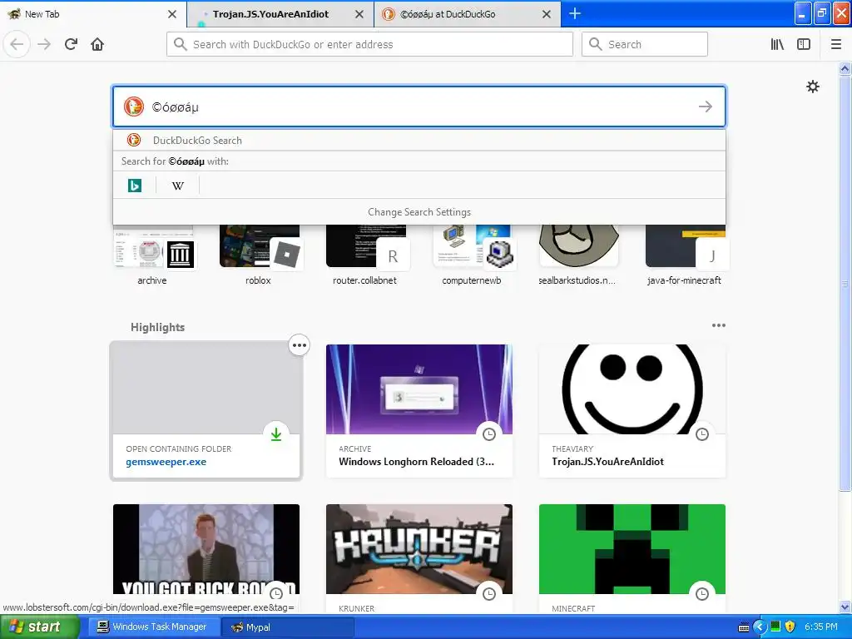
Task: Click magnifier icon in the Search box
Action: click(596, 44)
